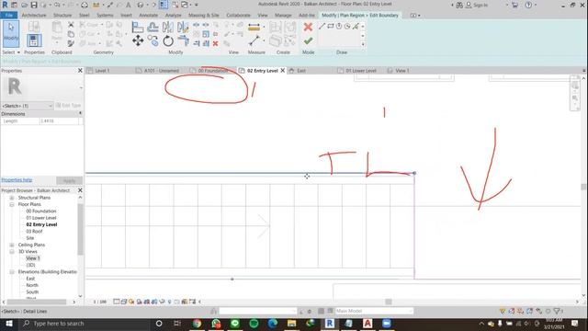
Task: Open the view scale 1:100 selector
Action: [100, 302]
